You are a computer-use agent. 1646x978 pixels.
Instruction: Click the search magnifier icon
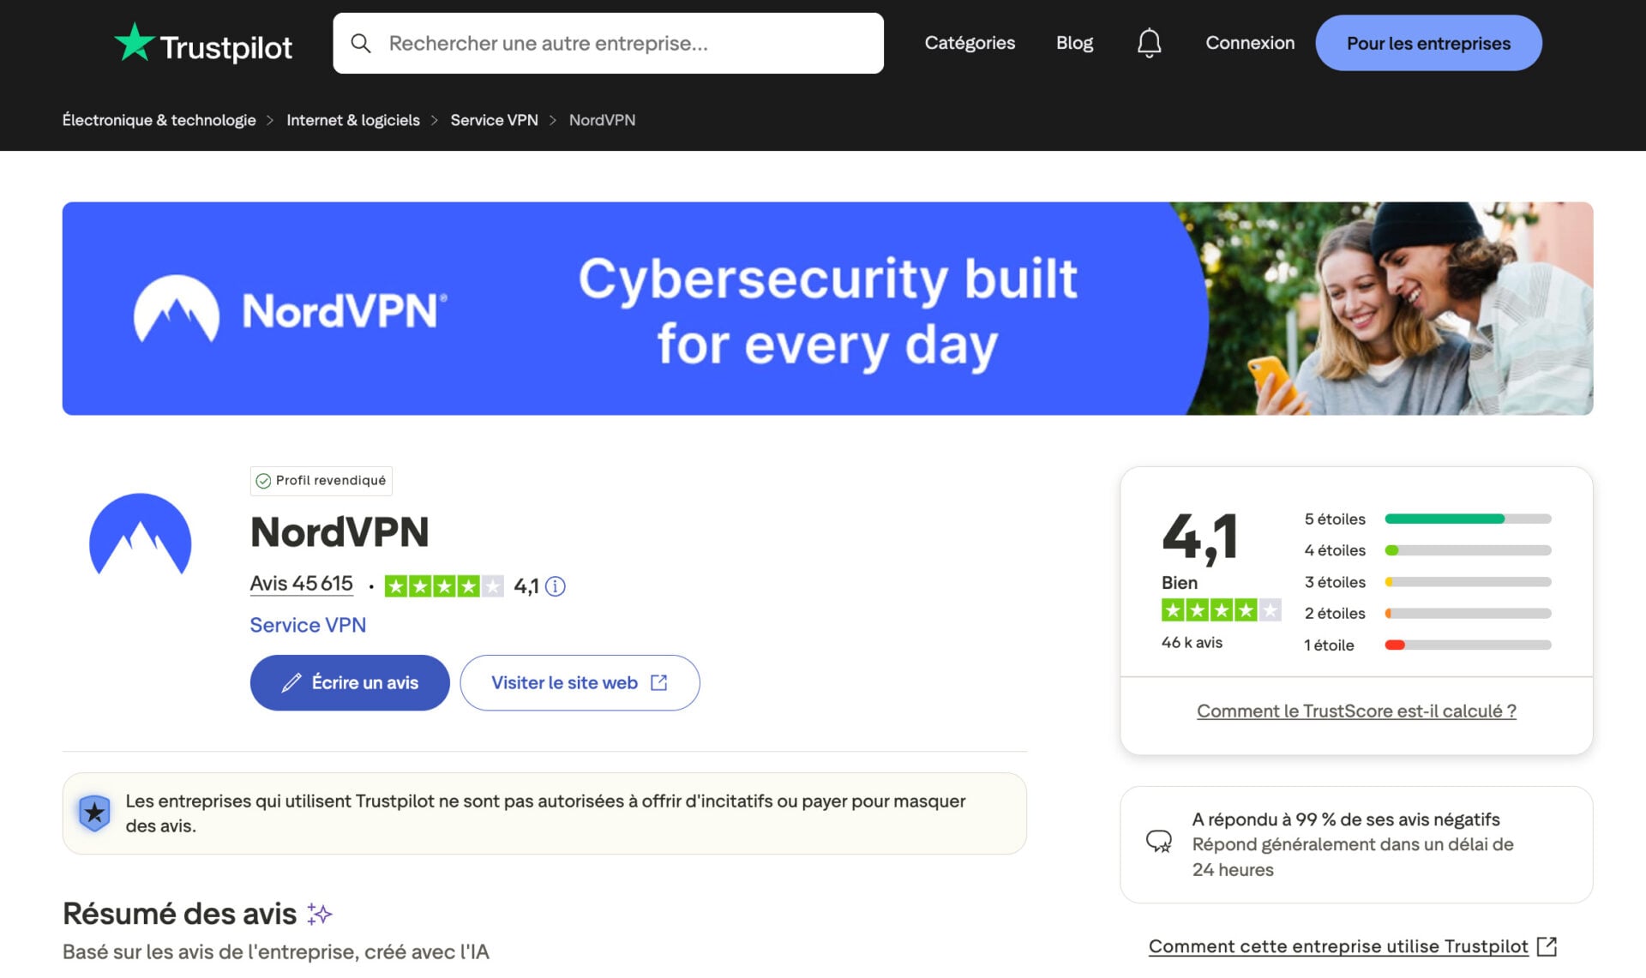pyautogui.click(x=362, y=42)
